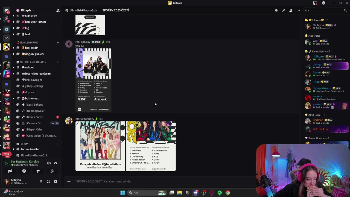Share your screen in voice
350x197 pixels.
(x=24, y=171)
